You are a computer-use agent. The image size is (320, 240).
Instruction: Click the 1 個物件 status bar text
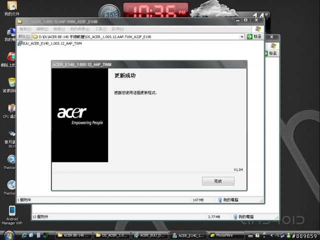24,200
